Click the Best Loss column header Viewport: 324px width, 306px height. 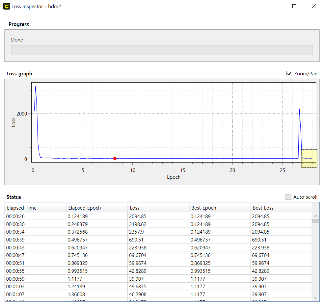point(281,208)
